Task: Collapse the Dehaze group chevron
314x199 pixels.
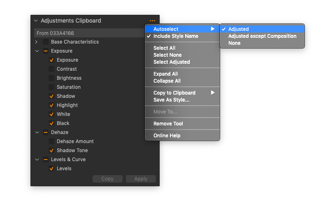Action: click(x=37, y=132)
